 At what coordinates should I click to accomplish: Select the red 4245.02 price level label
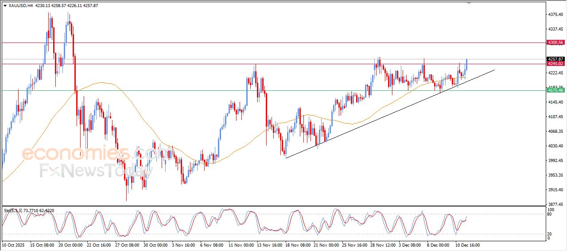pyautogui.click(x=555, y=64)
